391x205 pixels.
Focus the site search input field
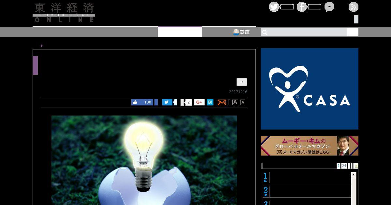pyautogui.click(x=304, y=32)
